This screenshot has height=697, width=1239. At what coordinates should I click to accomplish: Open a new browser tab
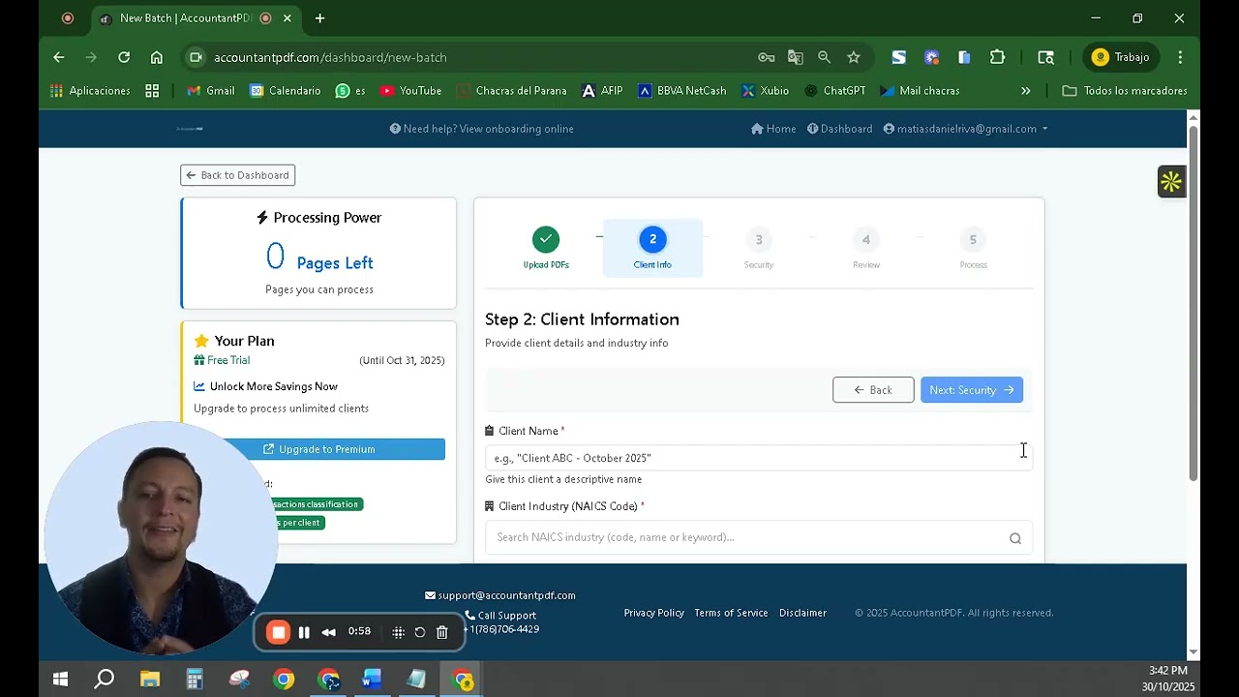pos(320,18)
